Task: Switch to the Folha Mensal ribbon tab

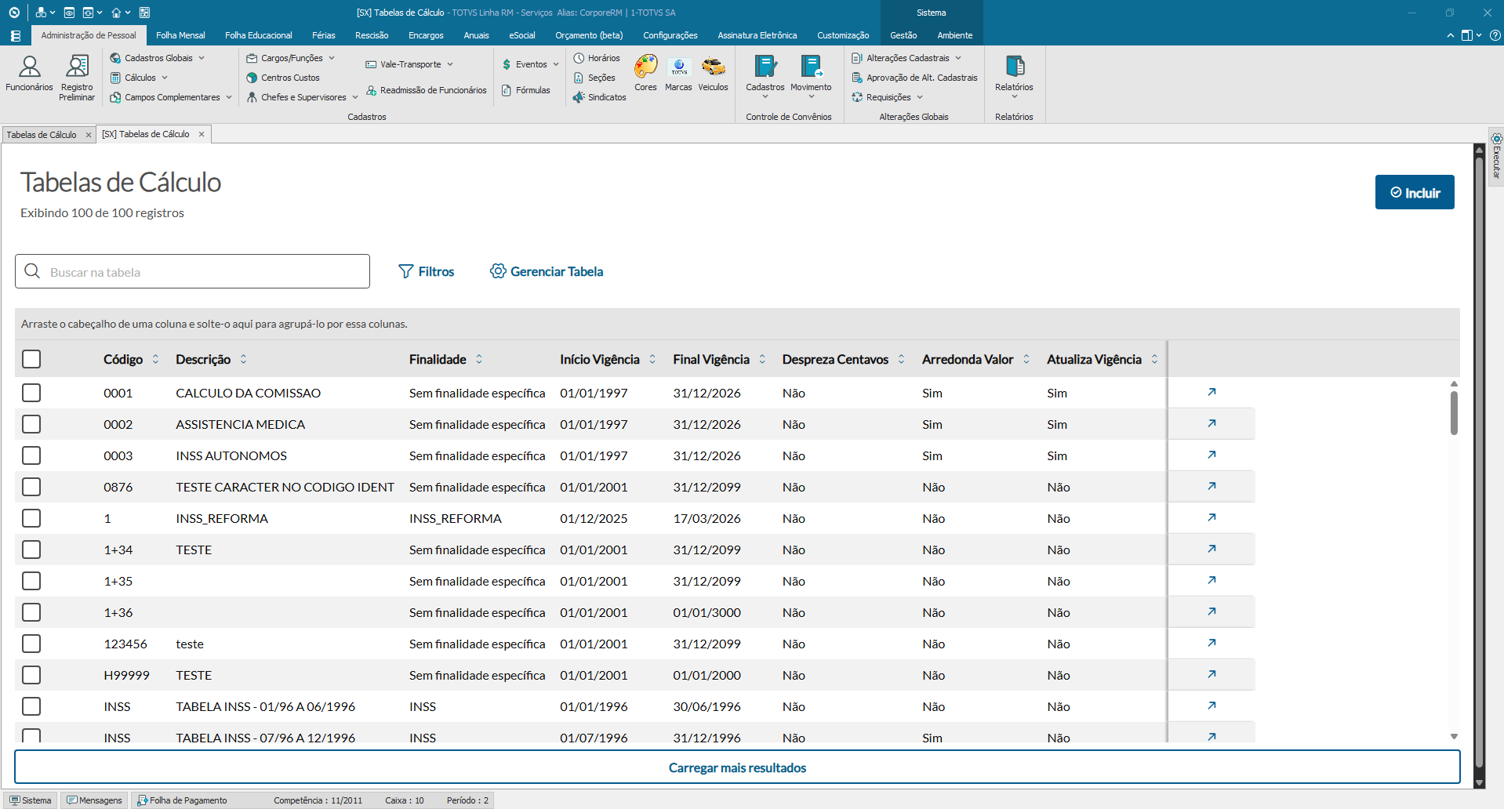Action: [x=180, y=35]
